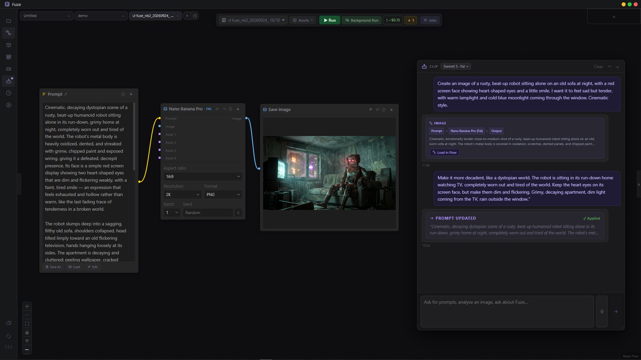
Task: Click the green Run button
Action: click(x=330, y=20)
